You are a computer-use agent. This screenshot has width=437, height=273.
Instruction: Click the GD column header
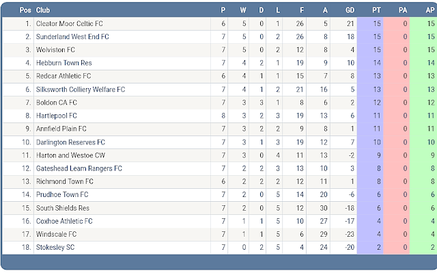click(350, 10)
